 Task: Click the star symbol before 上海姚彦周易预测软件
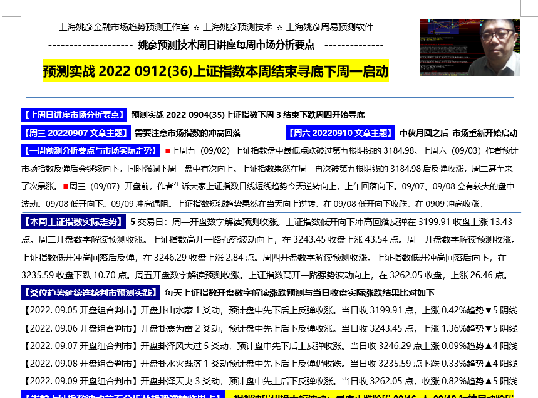pyautogui.click(x=279, y=28)
